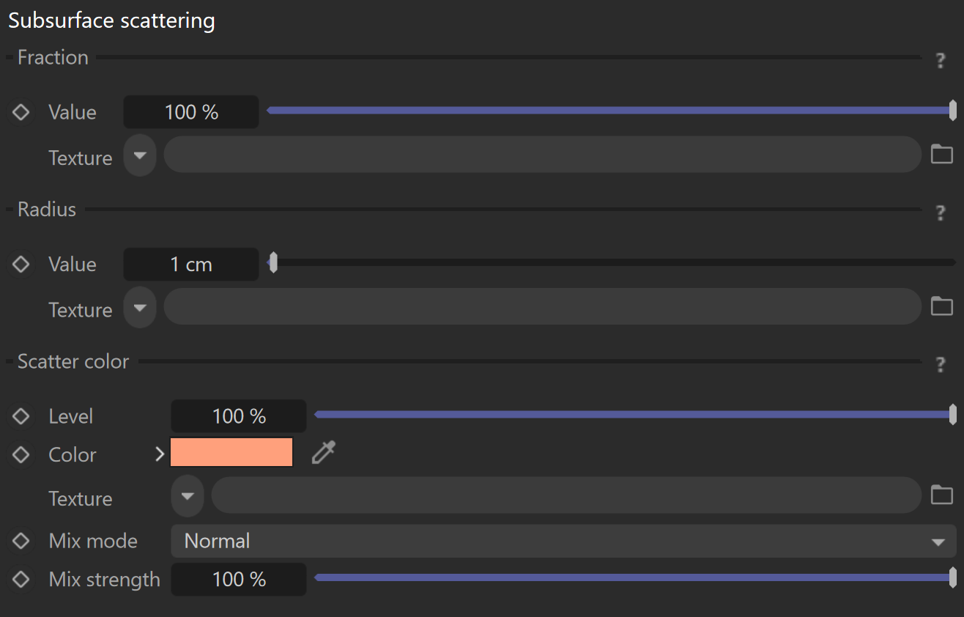Open the Radius Texture dropdown arrow
964x617 pixels.
(140, 307)
